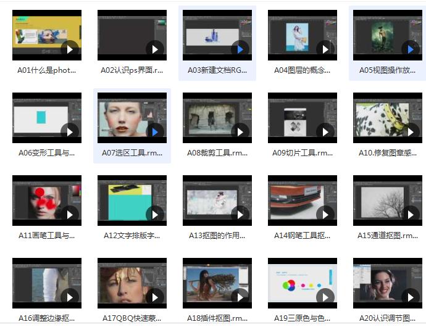Open the A05视图操作放... video thumbnail
The width and height of the screenshot is (426, 327).
click(388, 35)
